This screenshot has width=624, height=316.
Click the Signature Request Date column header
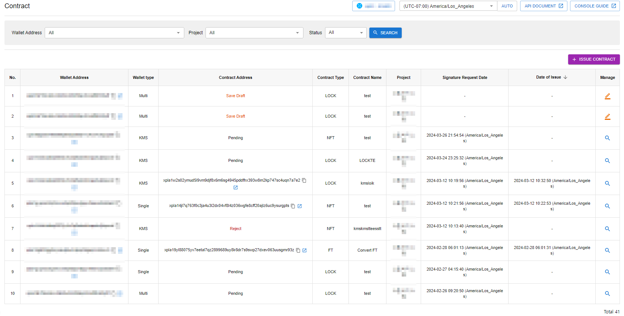click(465, 78)
